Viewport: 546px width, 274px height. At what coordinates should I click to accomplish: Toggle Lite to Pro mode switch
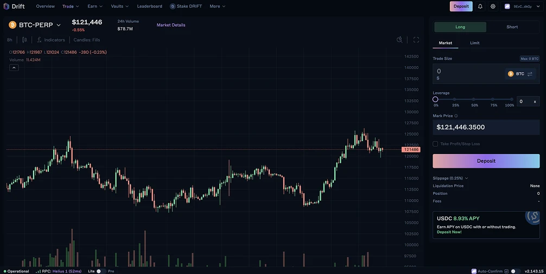pos(101,271)
